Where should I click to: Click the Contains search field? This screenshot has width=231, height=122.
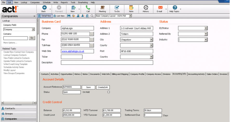coord(16,38)
